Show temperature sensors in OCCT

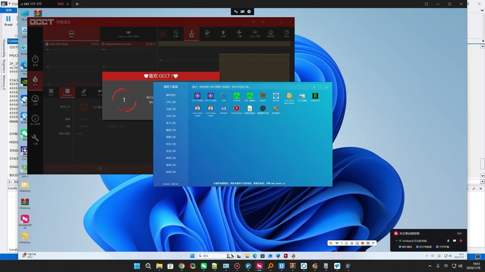(191, 34)
